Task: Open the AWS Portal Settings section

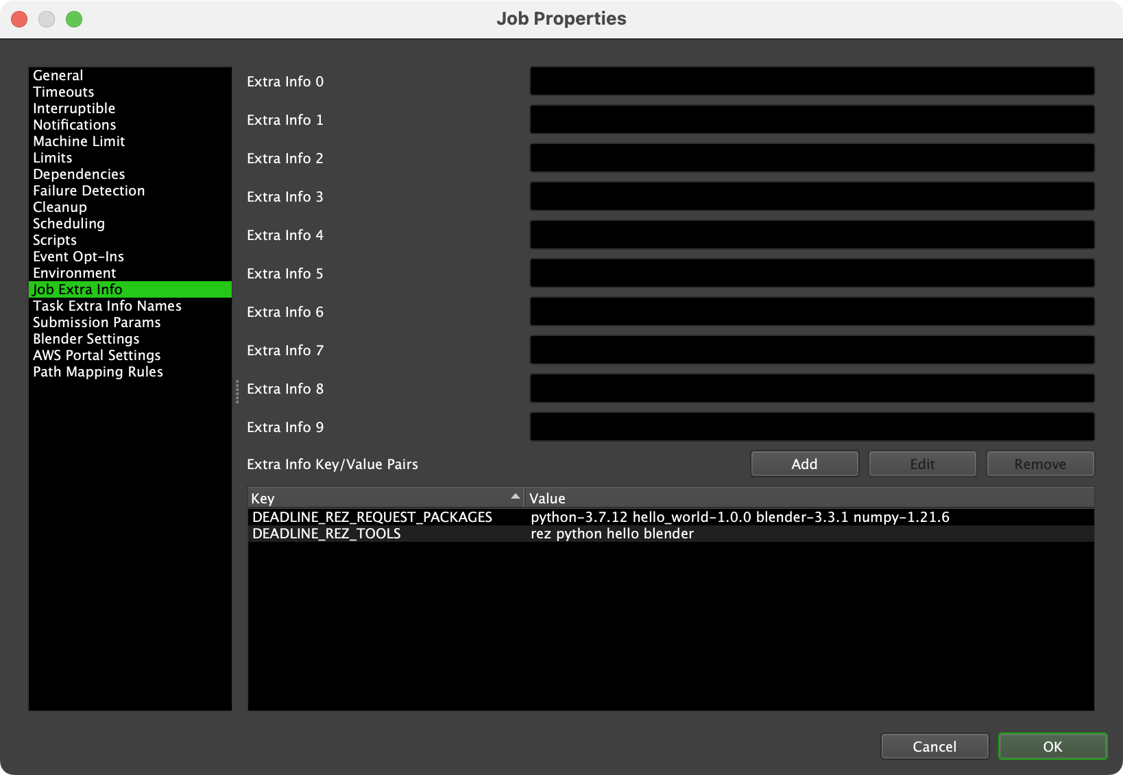Action: point(96,355)
